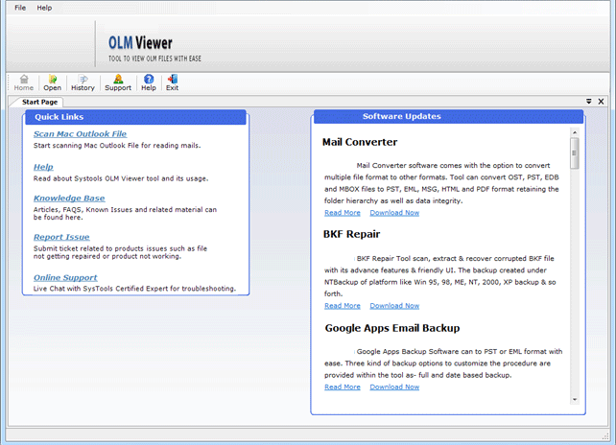The image size is (616, 445).
Task: Click the Help quick link
Action: [43, 167]
